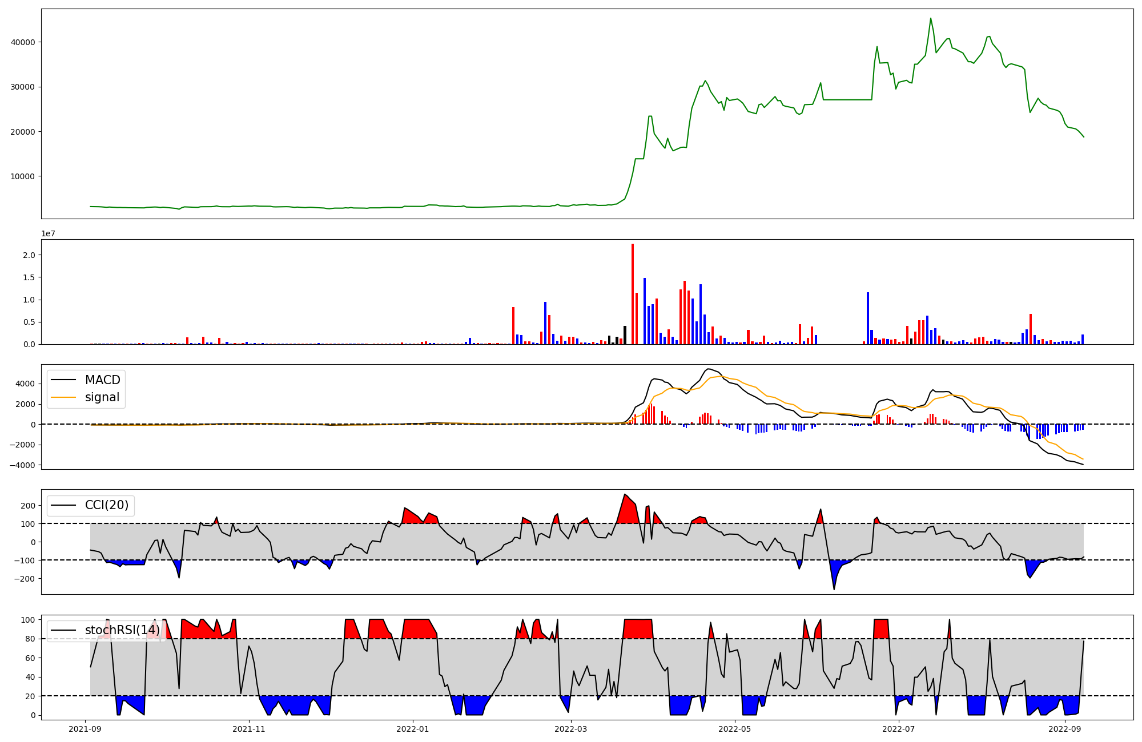Click the tallest red volume bar

coord(633,294)
